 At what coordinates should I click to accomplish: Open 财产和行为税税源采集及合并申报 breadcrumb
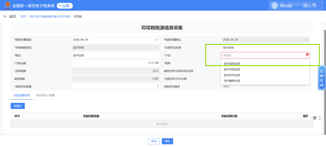pyautogui.click(x=50, y=17)
